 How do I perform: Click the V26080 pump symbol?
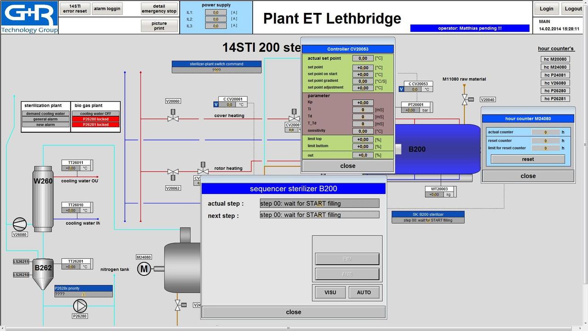[20, 224]
